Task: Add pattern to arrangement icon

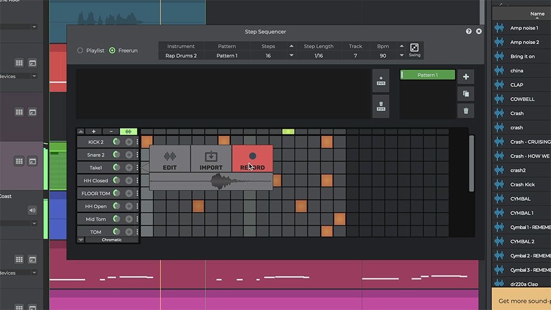Action: [381, 81]
